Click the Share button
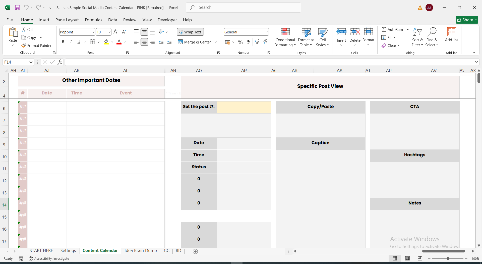482x264 pixels. click(467, 20)
